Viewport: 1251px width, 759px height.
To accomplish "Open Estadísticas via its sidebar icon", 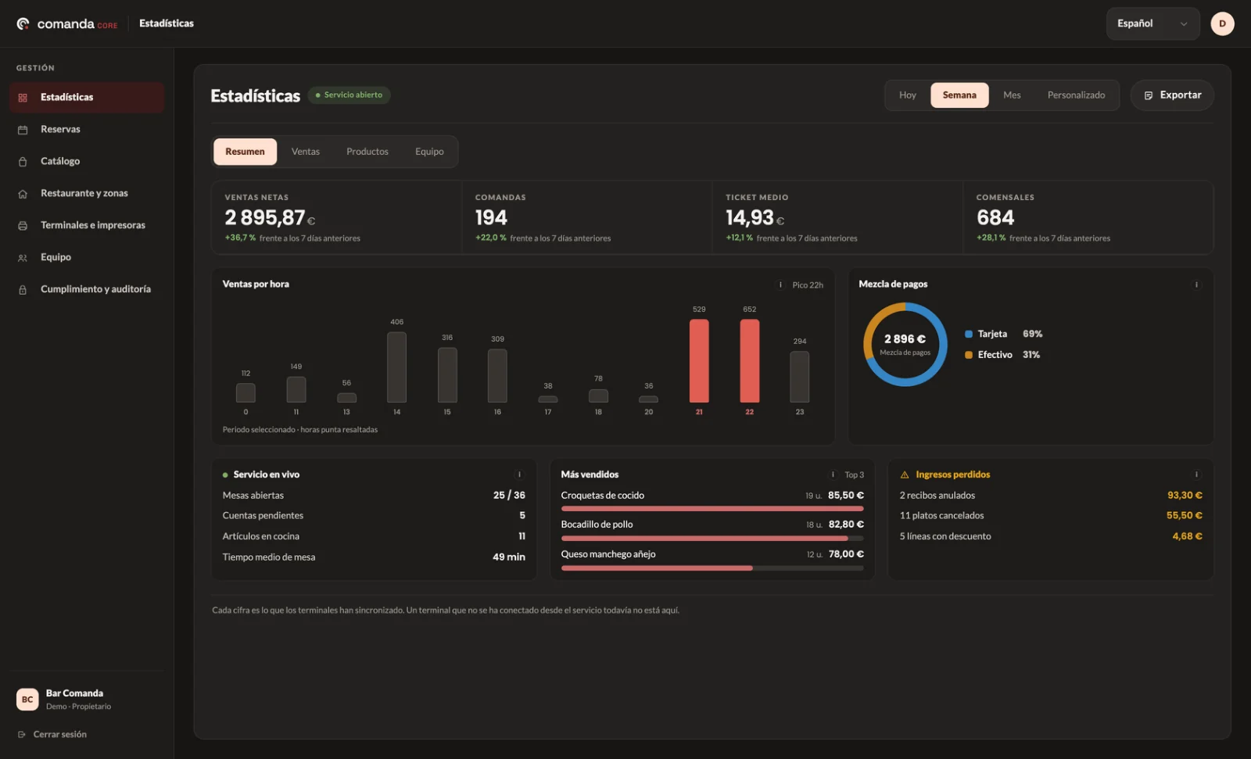I will (23, 98).
